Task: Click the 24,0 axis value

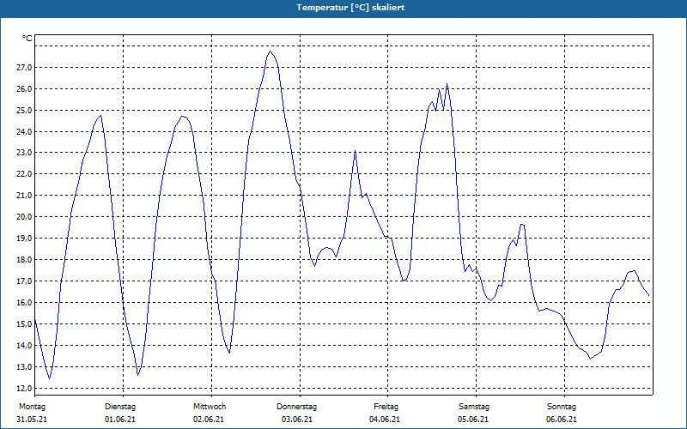Action: point(25,132)
